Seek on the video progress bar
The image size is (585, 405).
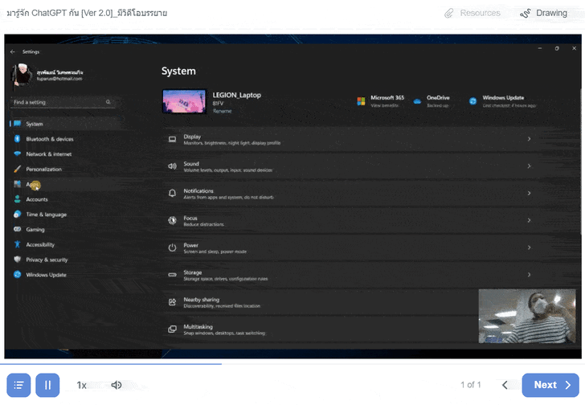pyautogui.click(x=291, y=363)
